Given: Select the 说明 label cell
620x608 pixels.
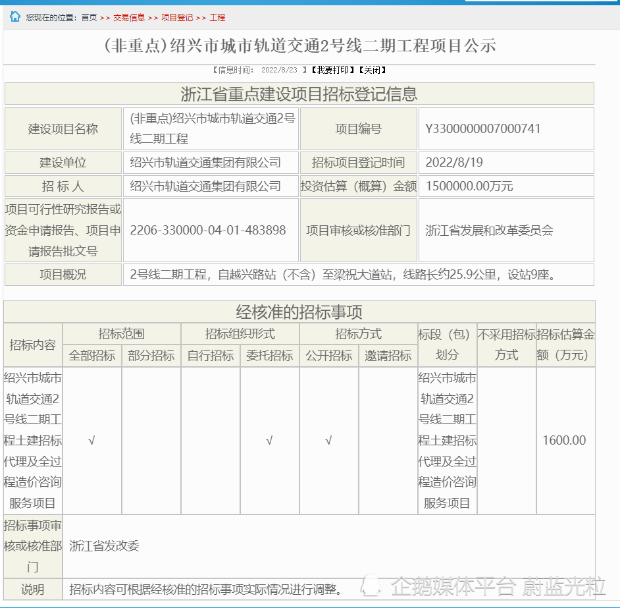Looking at the screenshot, I should pos(33,590).
